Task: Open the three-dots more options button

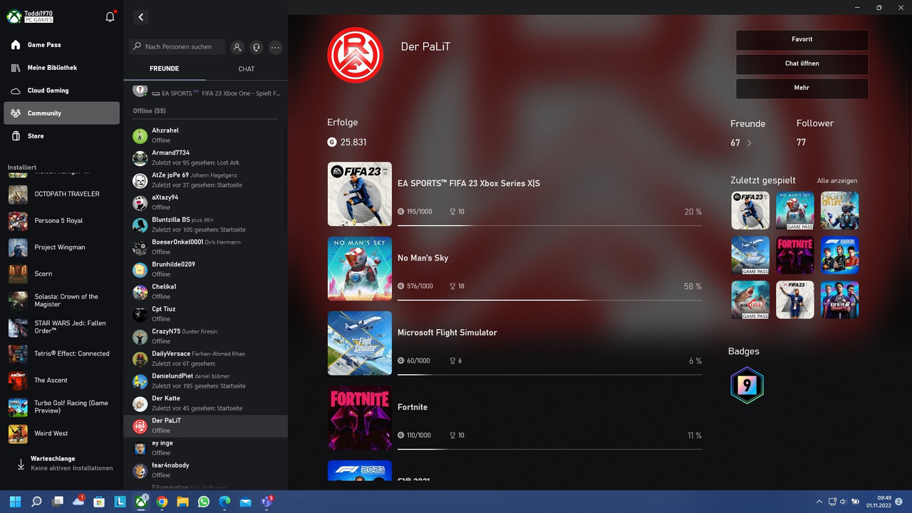Action: (276, 47)
